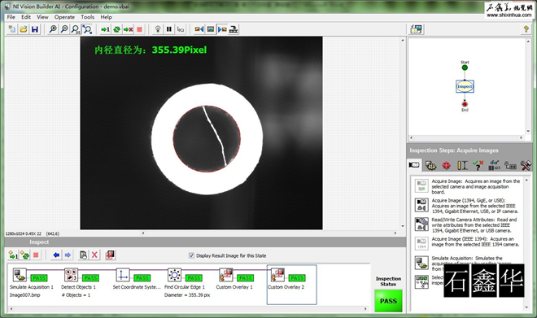Move step right with blue arrow
The height and width of the screenshot is (318, 537).
pos(68,255)
